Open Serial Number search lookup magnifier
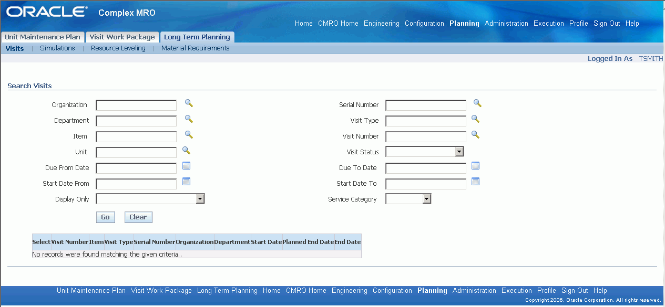 [x=477, y=103]
